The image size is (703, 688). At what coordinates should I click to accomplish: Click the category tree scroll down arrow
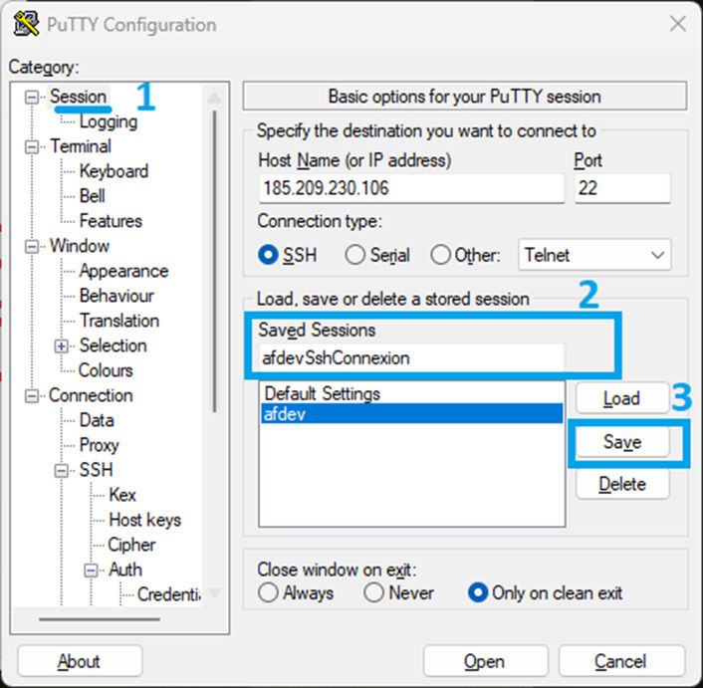215,592
